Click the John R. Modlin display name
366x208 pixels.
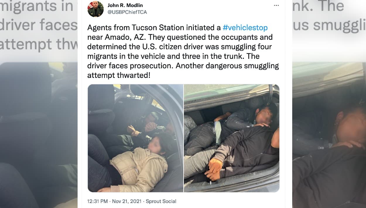click(x=125, y=5)
